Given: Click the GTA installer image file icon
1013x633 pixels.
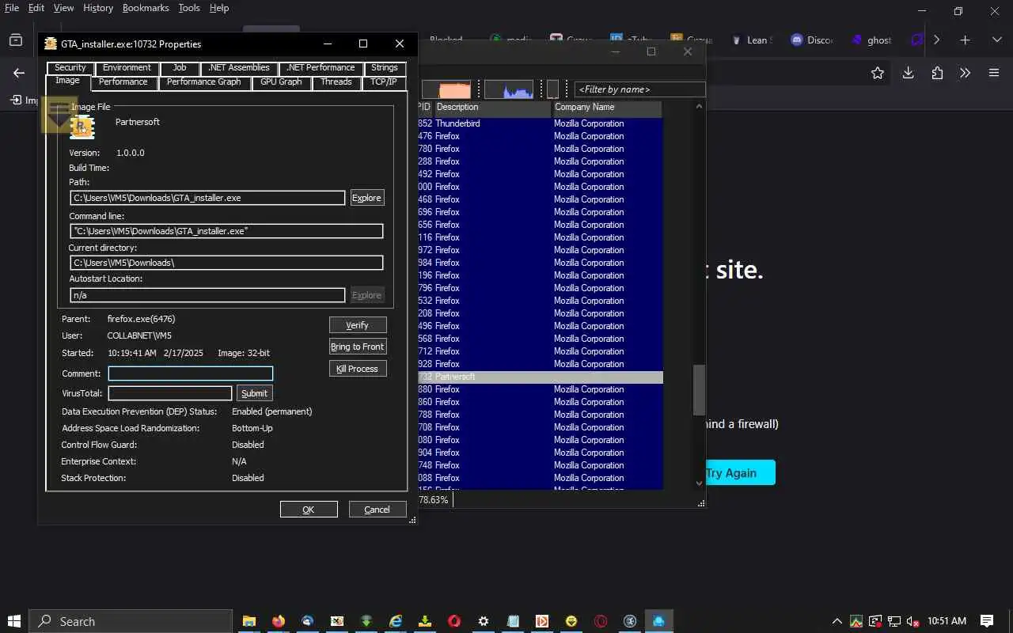Looking at the screenshot, I should pos(82,127).
